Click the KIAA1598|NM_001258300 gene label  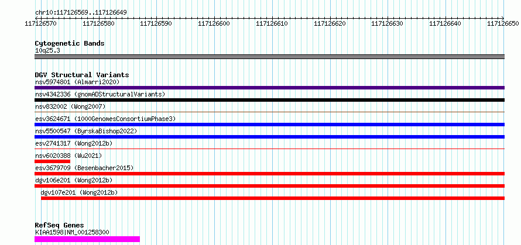pyautogui.click(x=72, y=232)
